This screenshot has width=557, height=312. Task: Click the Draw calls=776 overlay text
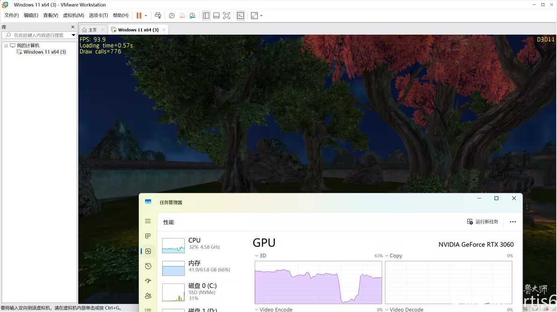[100, 51]
